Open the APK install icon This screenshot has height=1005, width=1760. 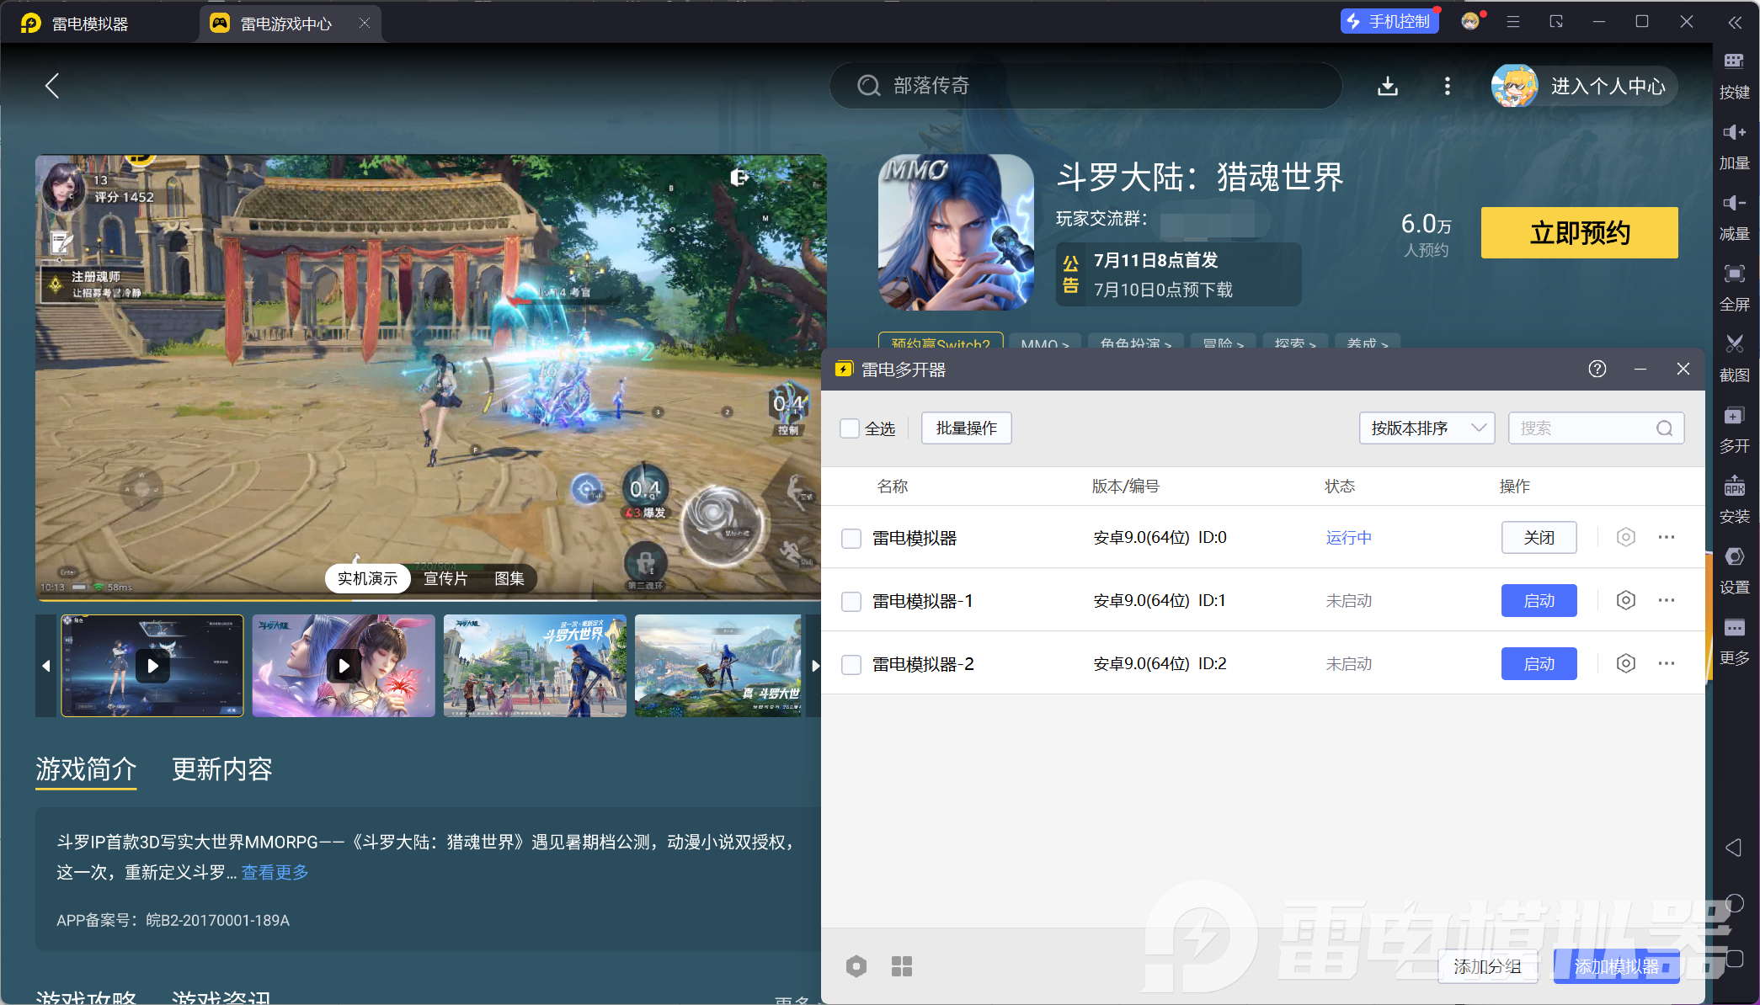(x=1734, y=487)
